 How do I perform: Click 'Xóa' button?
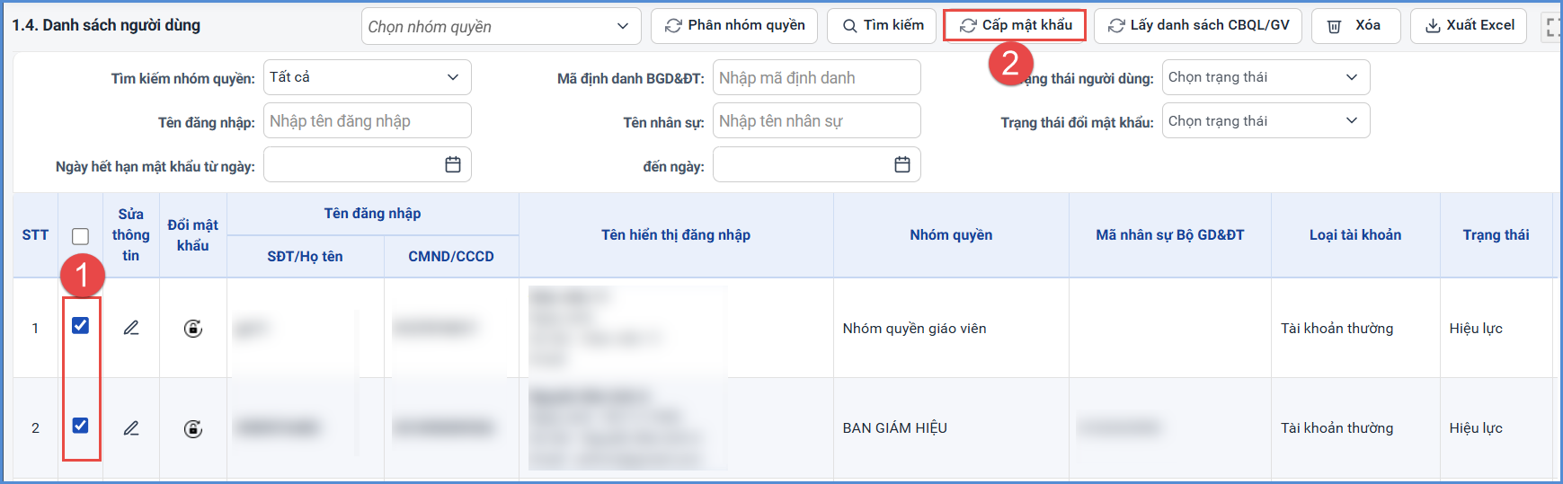1356,26
